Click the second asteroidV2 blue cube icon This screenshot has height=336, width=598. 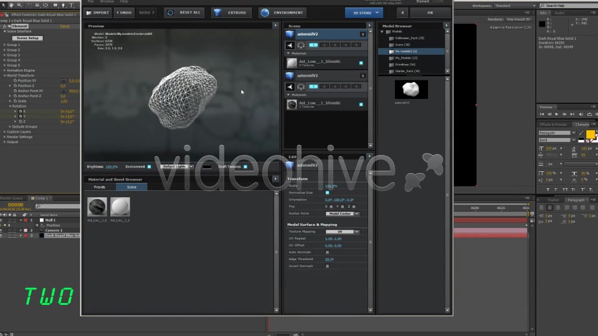click(x=290, y=76)
